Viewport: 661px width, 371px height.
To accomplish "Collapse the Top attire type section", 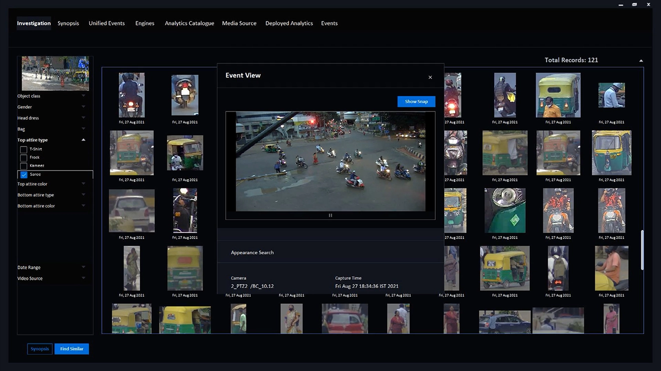I will pos(83,140).
